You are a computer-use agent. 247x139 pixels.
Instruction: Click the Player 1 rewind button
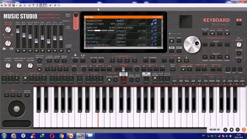[91, 69]
